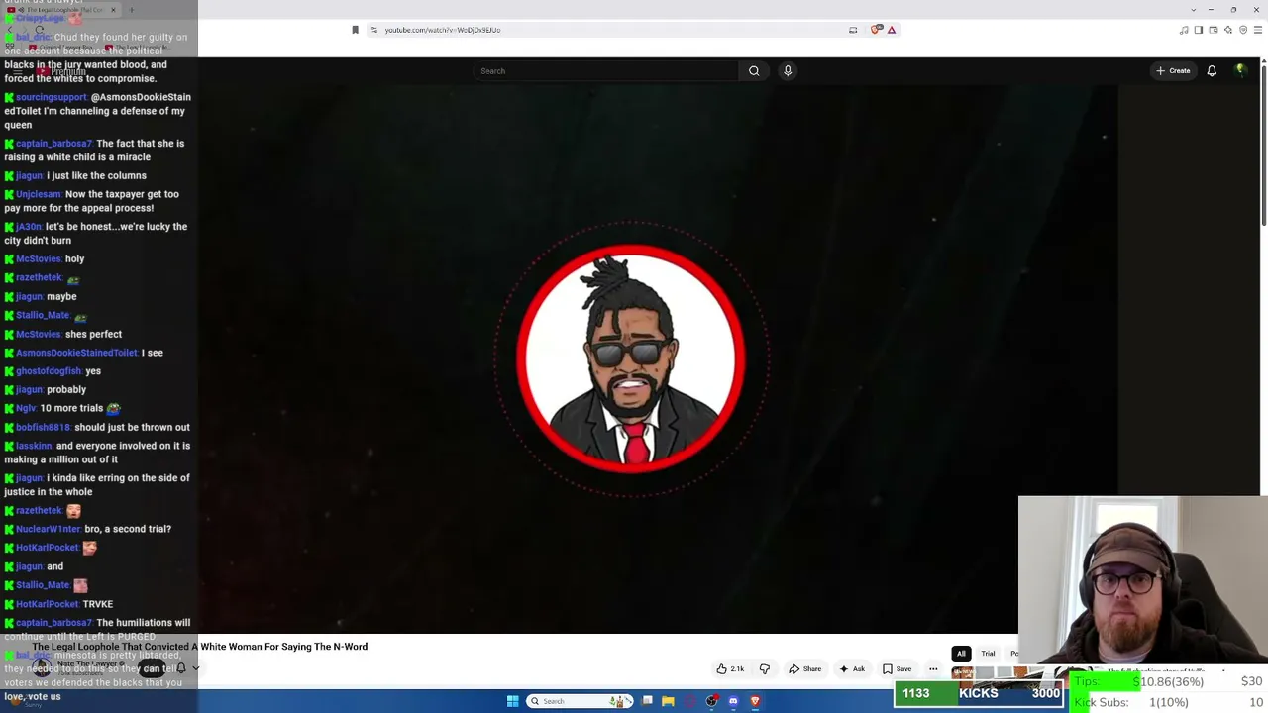The width and height of the screenshot is (1268, 713).
Task: Open Discord from the taskbar
Action: coord(733,701)
